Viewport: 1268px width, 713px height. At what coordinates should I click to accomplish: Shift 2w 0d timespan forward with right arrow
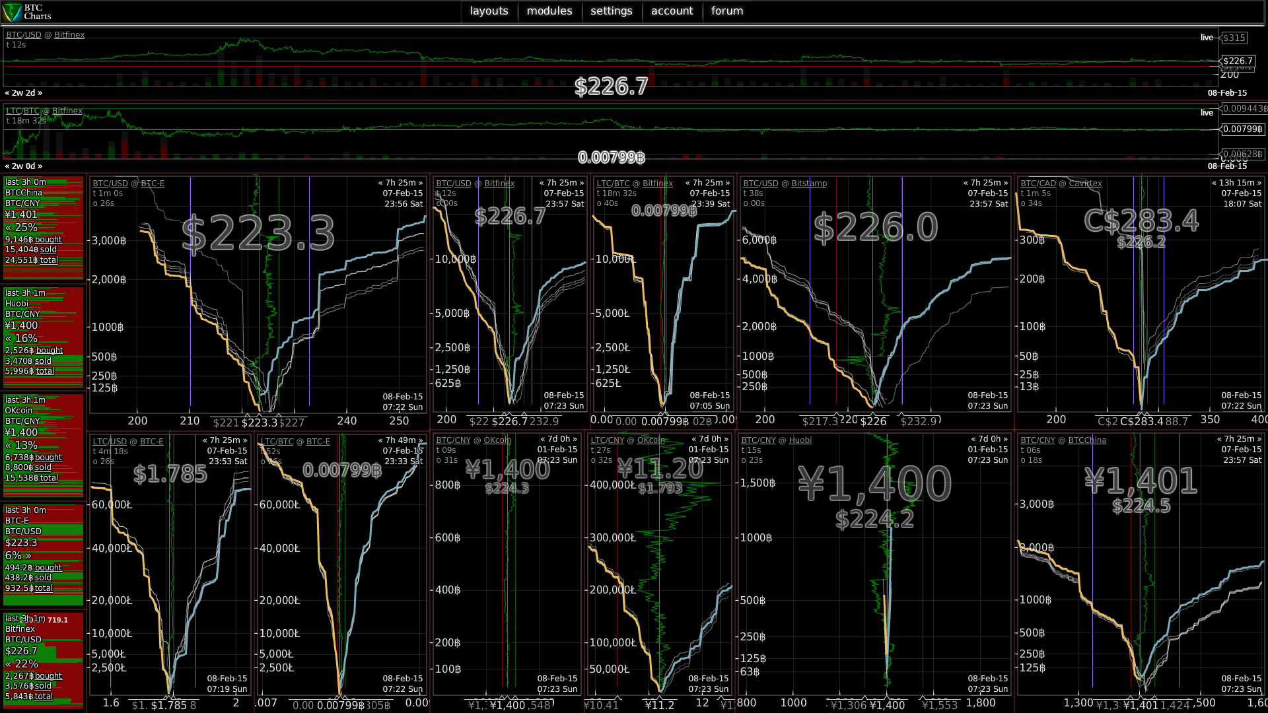point(40,166)
